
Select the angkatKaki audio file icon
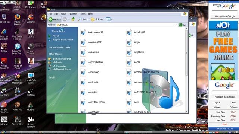[x=83, y=53]
